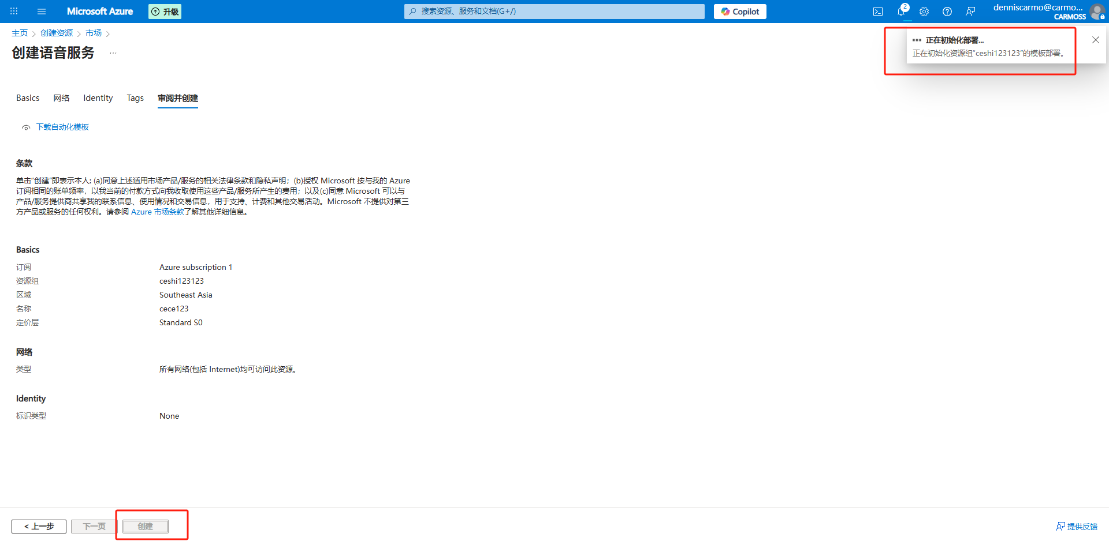
Task: Click the app launcher grid icon
Action: (14, 12)
